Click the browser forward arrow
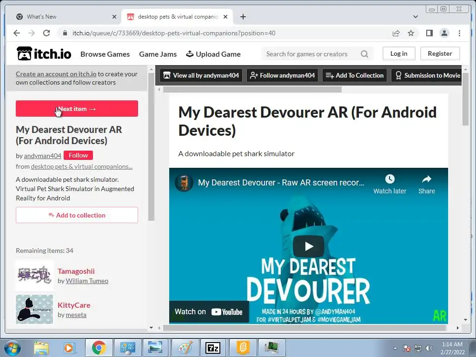The height and width of the screenshot is (357, 476). tap(32, 33)
